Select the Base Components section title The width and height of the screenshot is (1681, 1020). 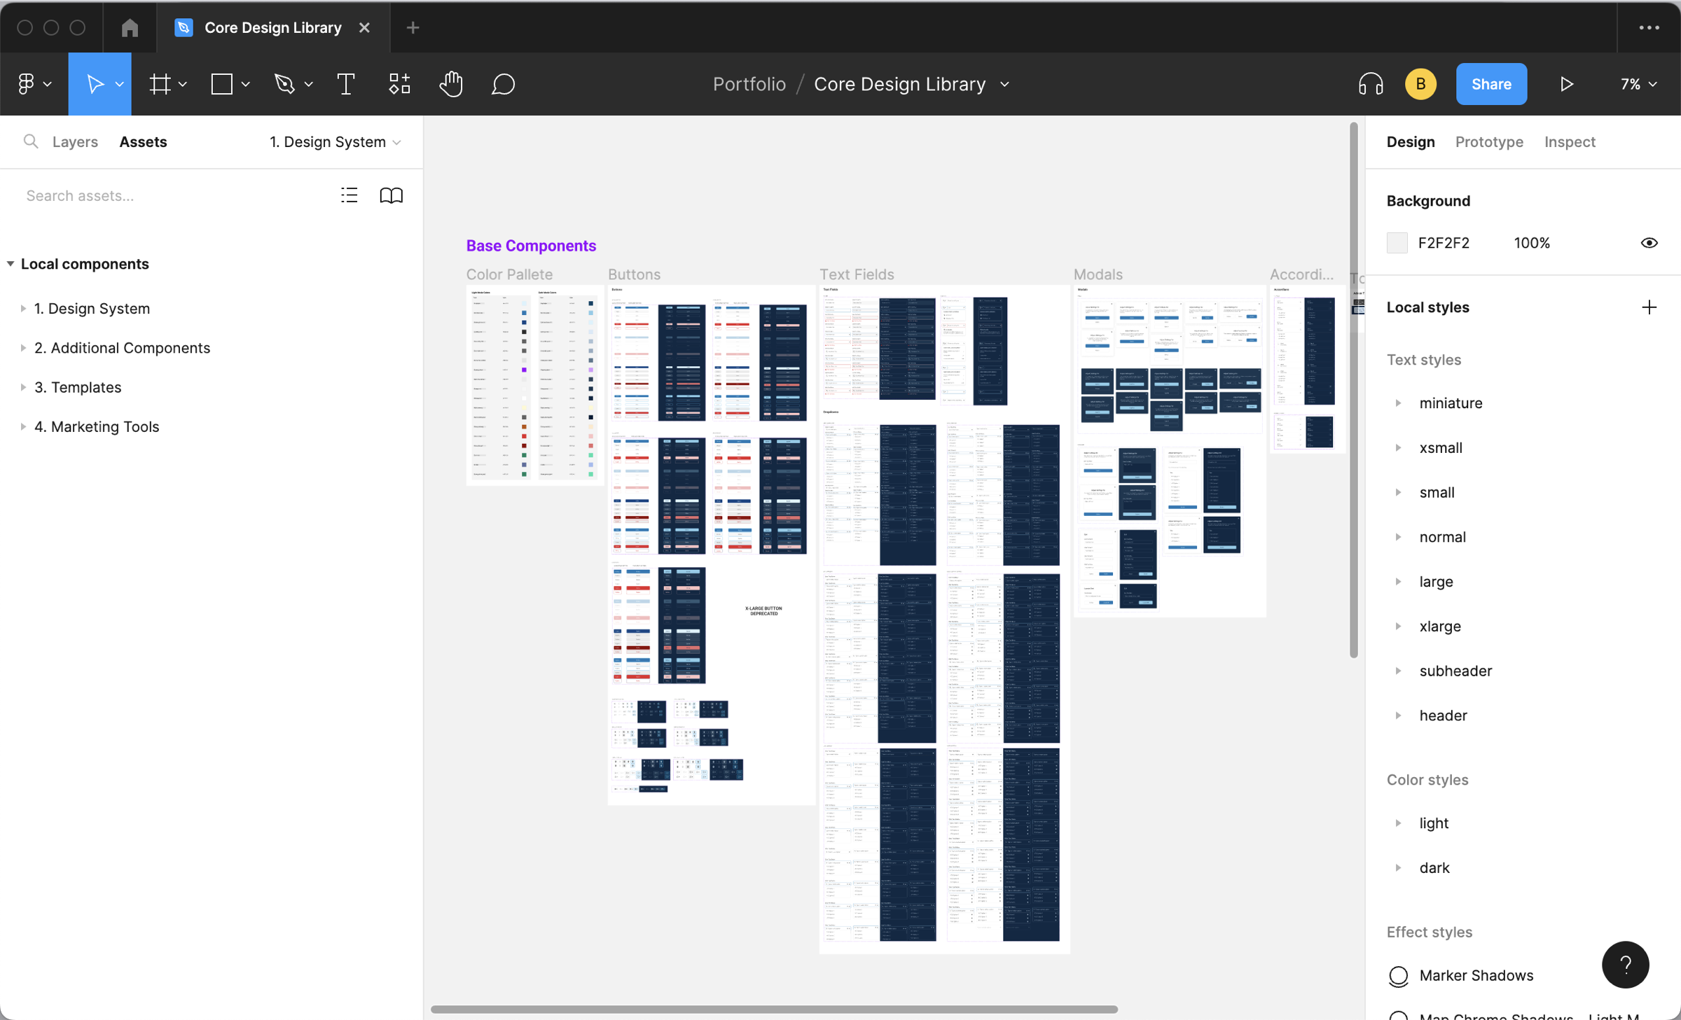click(531, 246)
